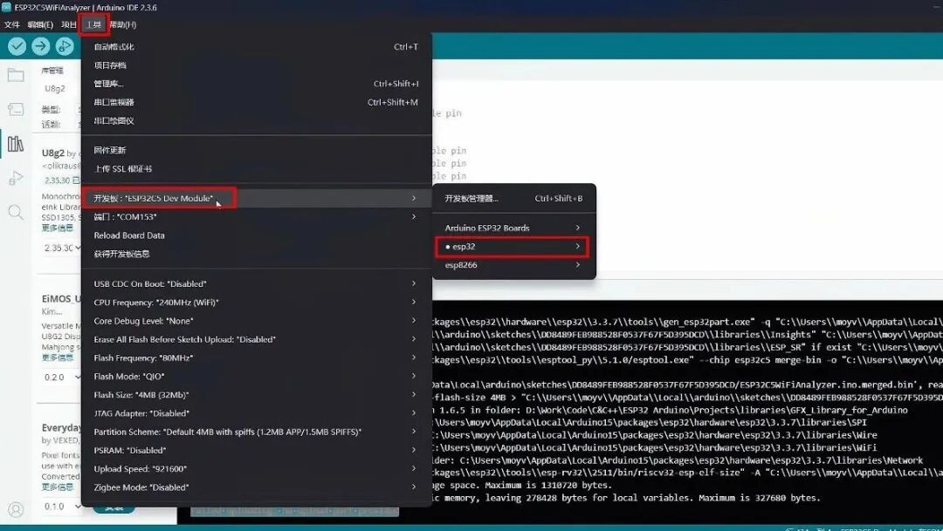Expand Partition Scheme option
The height and width of the screenshot is (531, 943).
click(x=256, y=432)
